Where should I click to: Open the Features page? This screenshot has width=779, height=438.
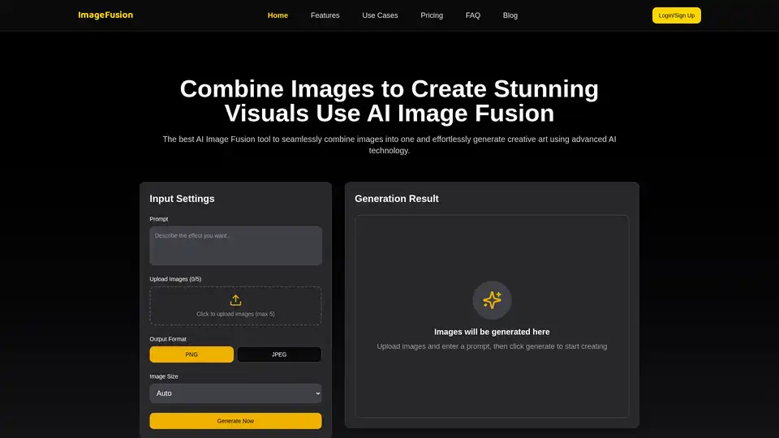click(x=325, y=15)
